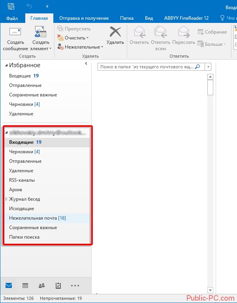Collapse the Избранное favorites section

(6, 65)
